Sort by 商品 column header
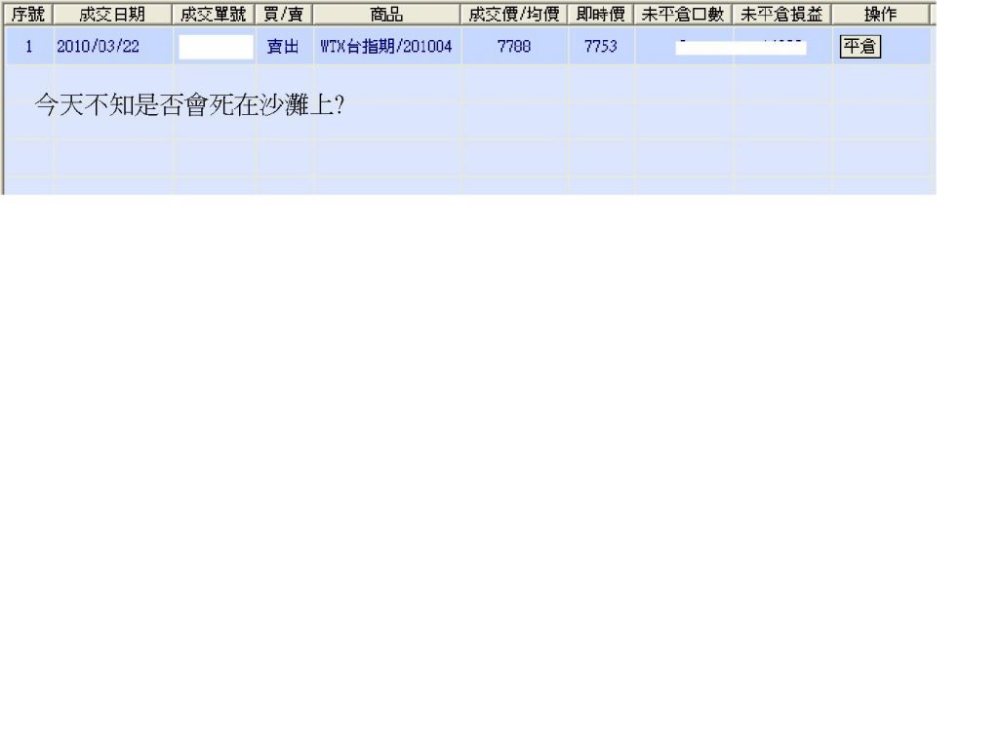 [386, 14]
